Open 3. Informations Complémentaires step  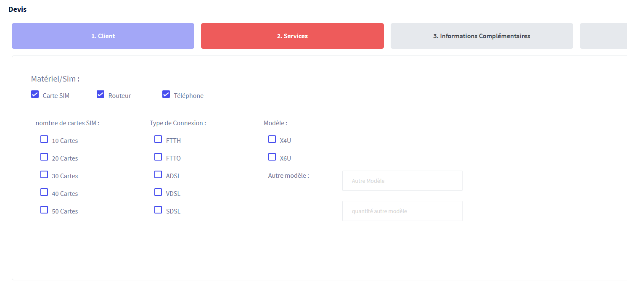482,36
